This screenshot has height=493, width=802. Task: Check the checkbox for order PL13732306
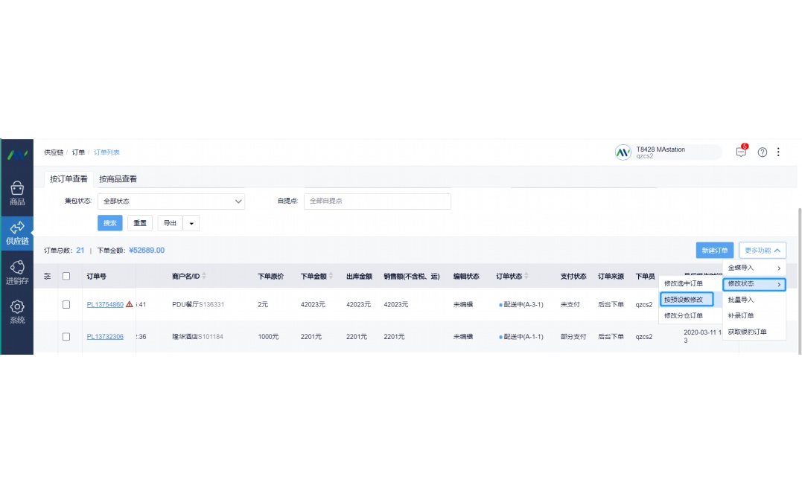point(66,336)
